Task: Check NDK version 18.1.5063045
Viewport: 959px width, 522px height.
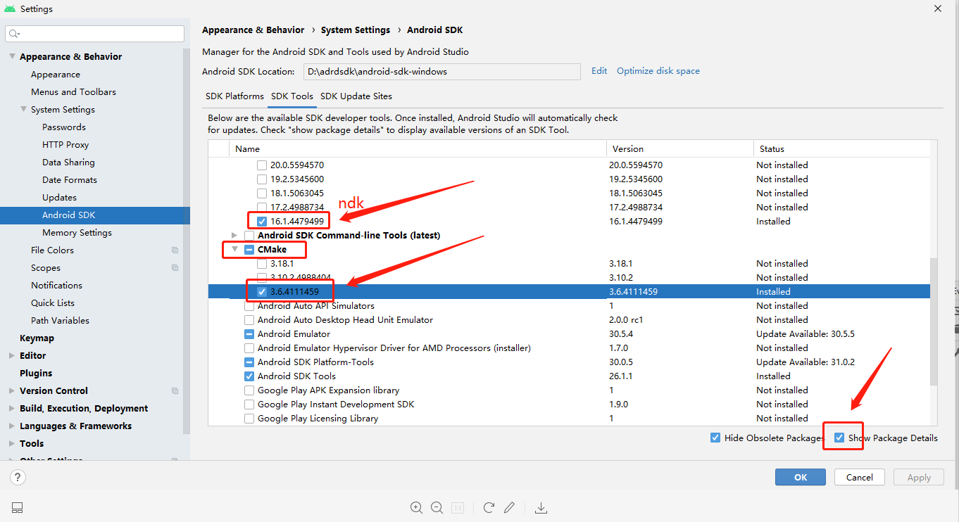Action: pos(262,193)
